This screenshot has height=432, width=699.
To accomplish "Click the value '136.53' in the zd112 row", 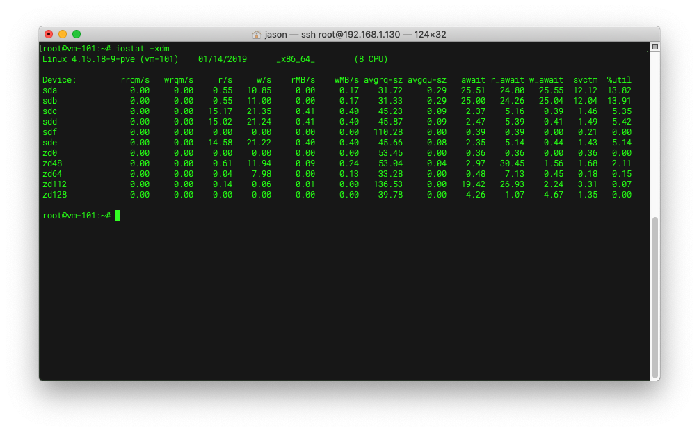I will tap(388, 184).
